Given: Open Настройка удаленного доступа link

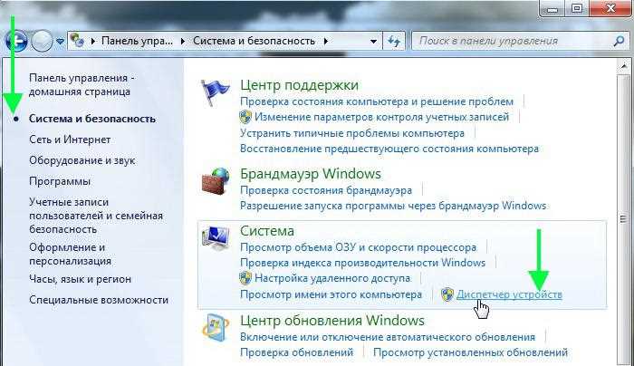Looking at the screenshot, I should [x=332, y=279].
